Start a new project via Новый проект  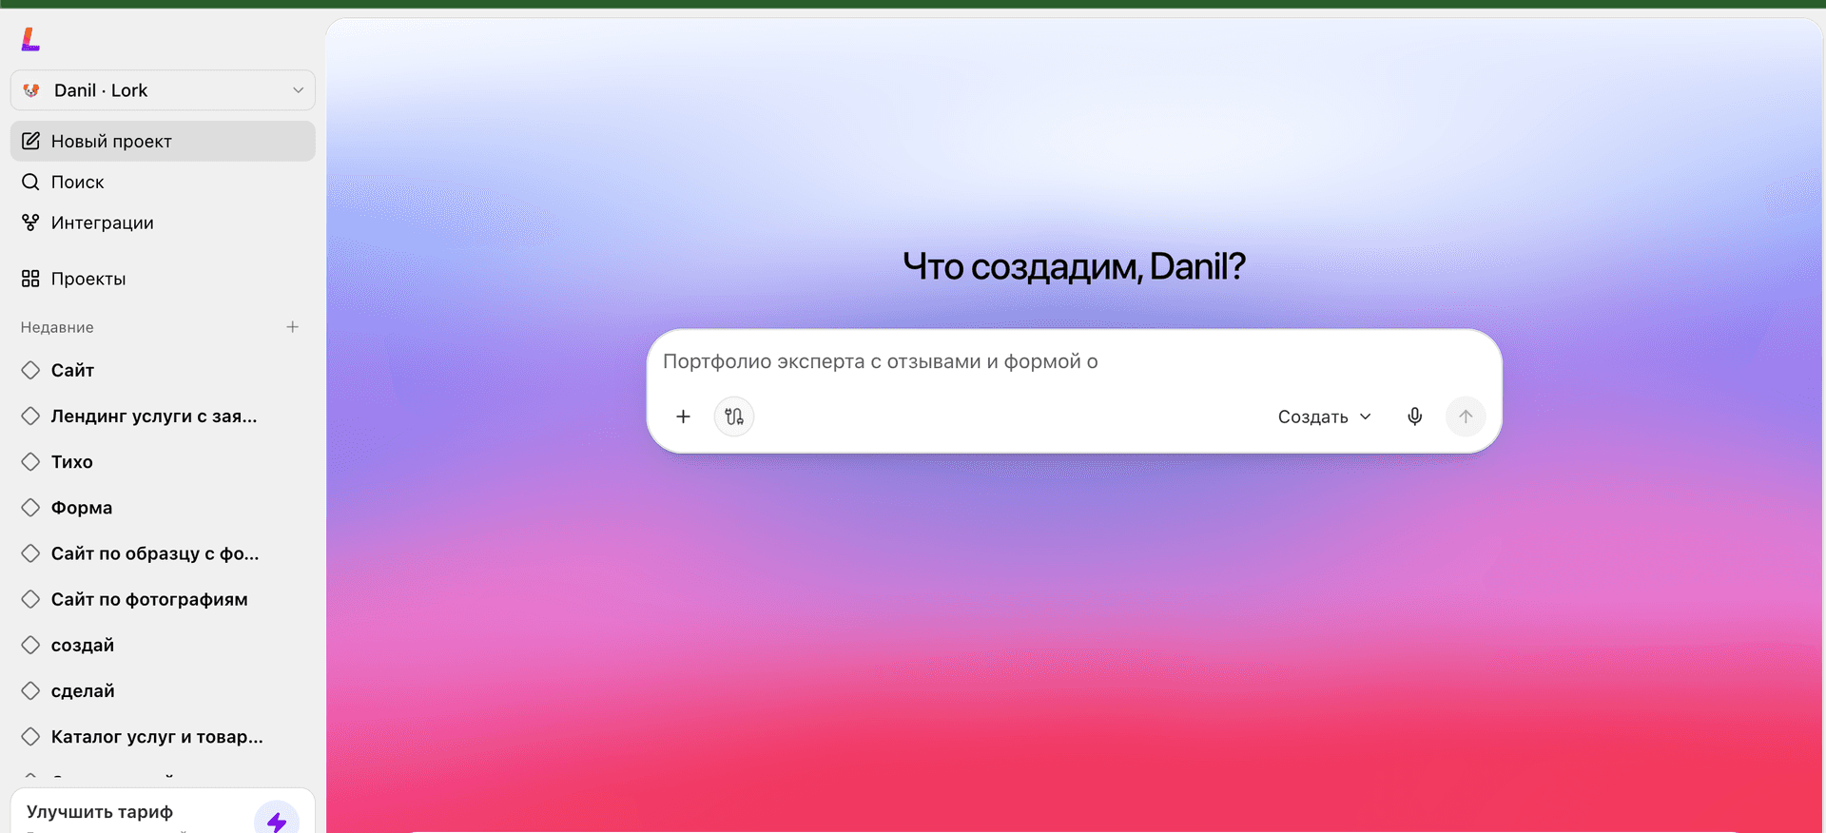(x=163, y=141)
